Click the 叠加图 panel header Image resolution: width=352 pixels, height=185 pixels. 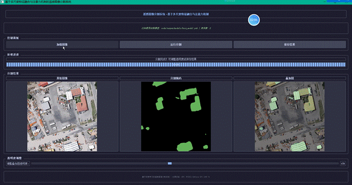[x=290, y=78]
